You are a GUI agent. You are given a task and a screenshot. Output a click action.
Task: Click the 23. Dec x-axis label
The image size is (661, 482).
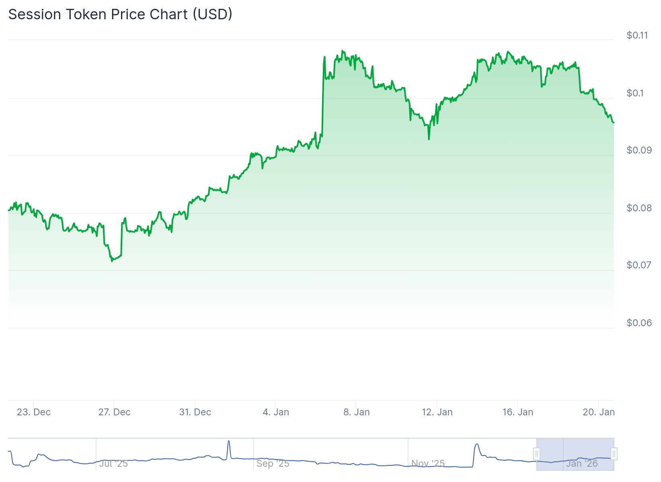(x=34, y=412)
